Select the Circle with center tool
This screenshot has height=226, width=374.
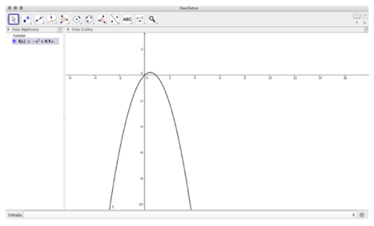(77, 19)
